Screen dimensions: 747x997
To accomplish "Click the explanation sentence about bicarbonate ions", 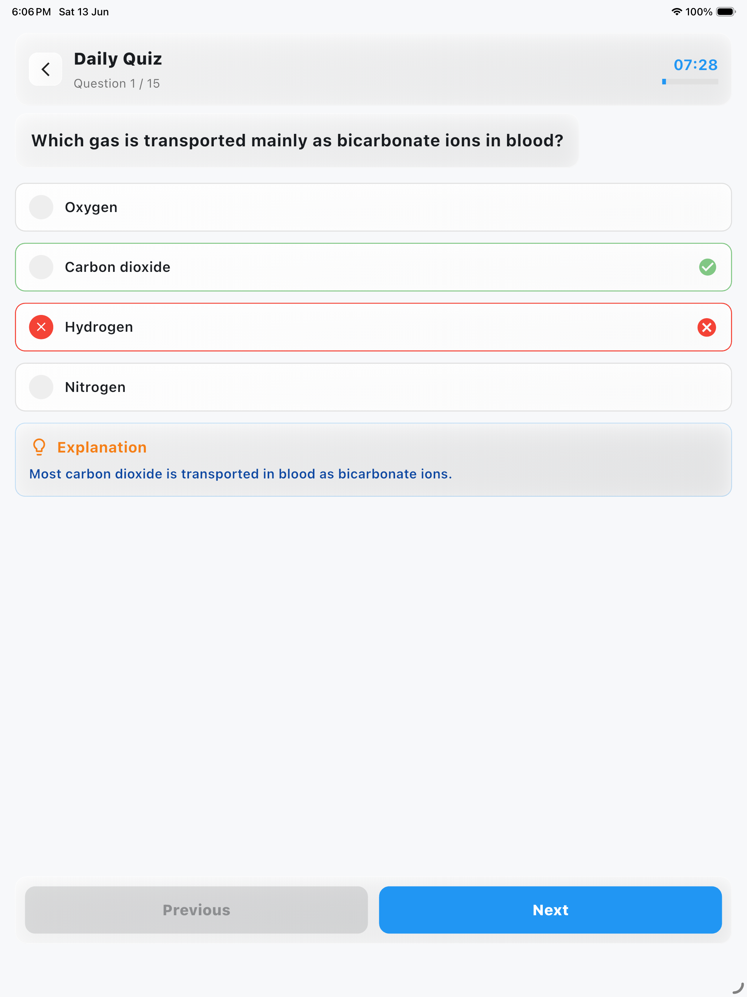I will point(241,474).
